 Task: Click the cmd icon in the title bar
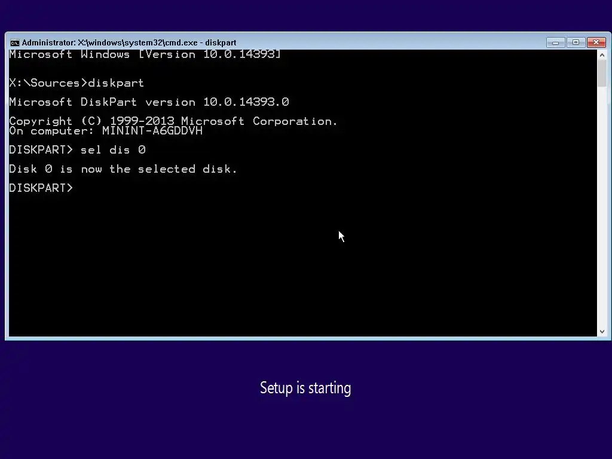[x=15, y=42]
